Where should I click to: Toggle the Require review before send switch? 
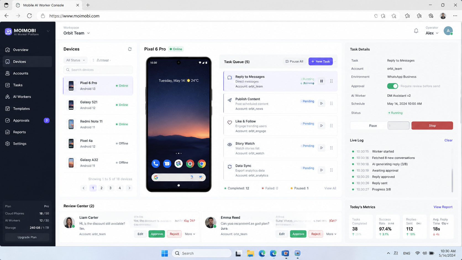click(392, 86)
